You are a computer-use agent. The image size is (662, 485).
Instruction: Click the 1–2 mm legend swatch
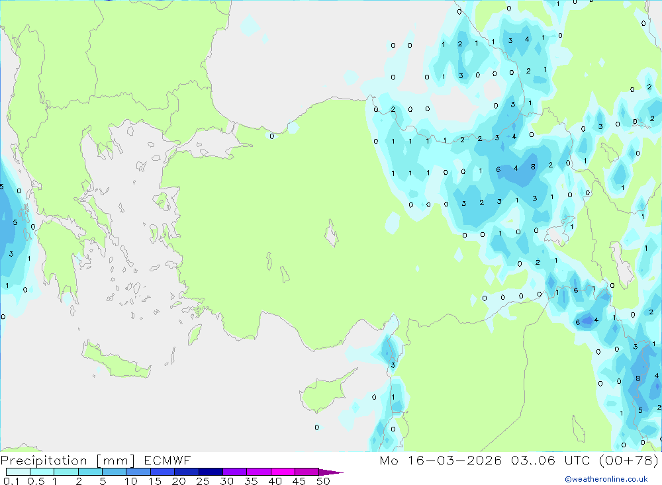click(x=66, y=472)
